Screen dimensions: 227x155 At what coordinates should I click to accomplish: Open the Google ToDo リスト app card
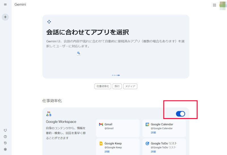point(164,147)
